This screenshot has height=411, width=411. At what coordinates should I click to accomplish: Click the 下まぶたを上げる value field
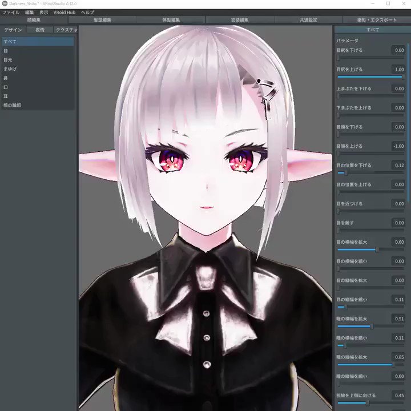tap(398, 107)
